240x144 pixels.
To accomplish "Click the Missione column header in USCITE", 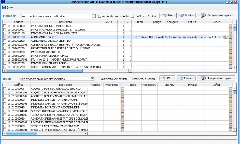I will click(x=95, y=85).
